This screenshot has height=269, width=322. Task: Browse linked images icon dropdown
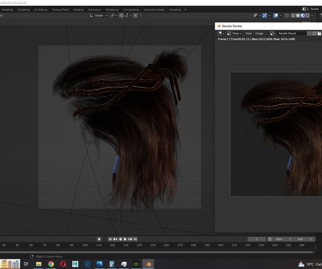tap(273, 33)
